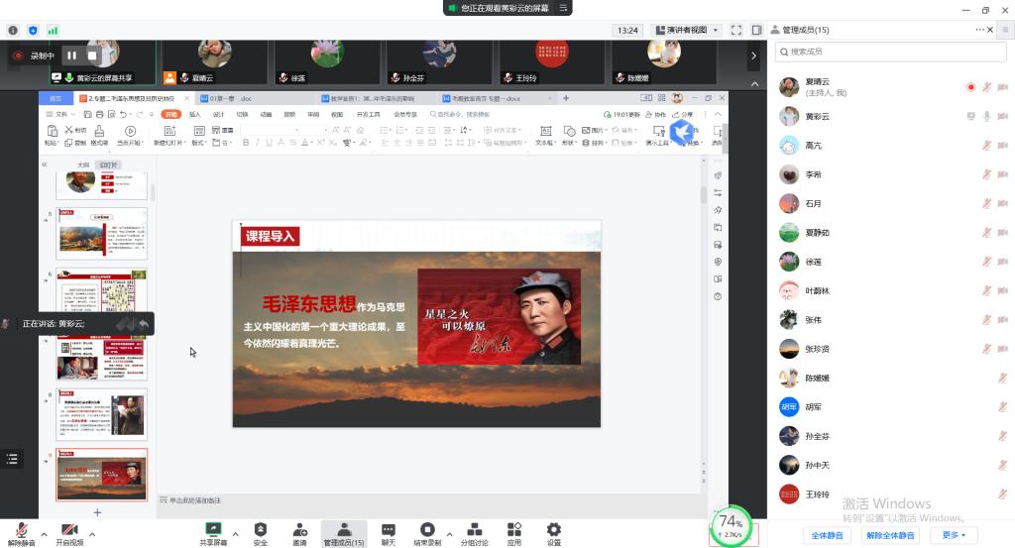
Task: Open the Chat (聊天) panel icon
Action: (x=389, y=530)
